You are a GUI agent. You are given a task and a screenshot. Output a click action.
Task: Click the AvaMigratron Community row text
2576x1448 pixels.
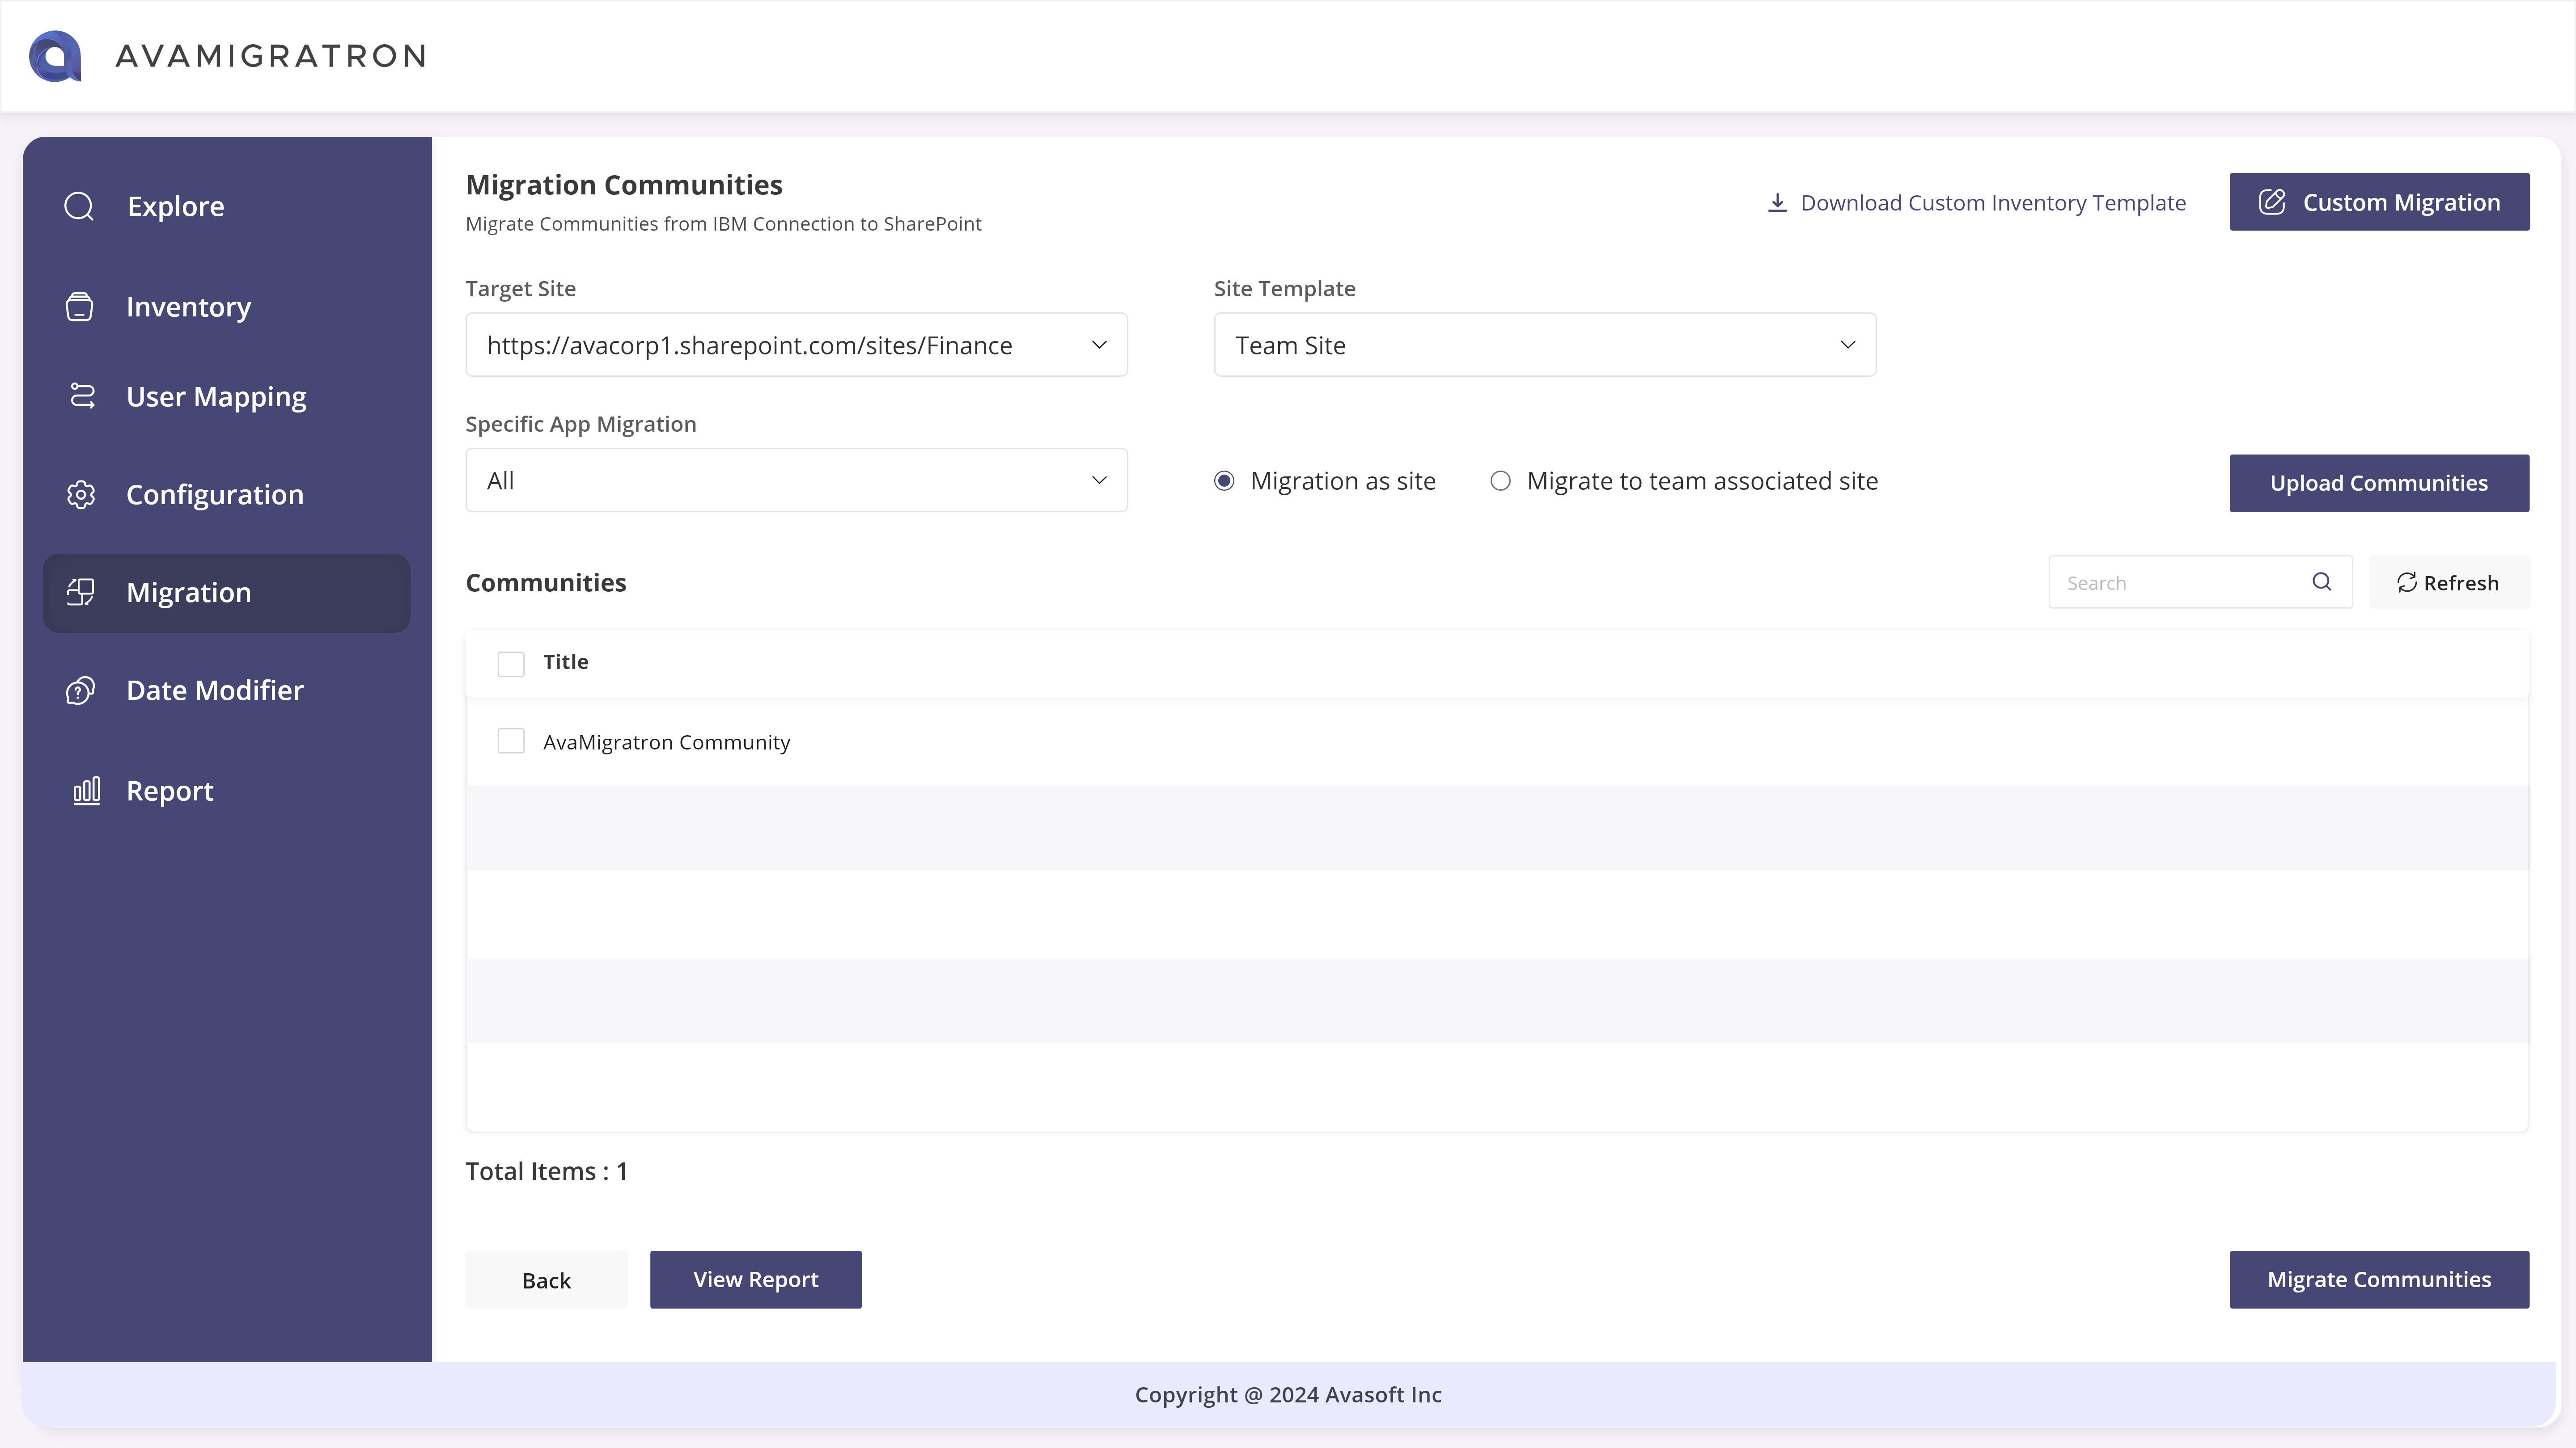[666, 742]
